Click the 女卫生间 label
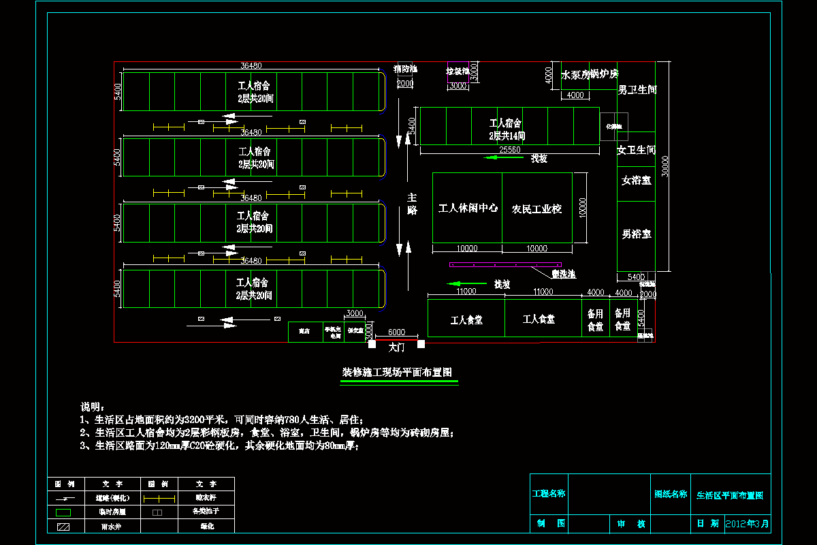The height and width of the screenshot is (545, 817). 637,150
